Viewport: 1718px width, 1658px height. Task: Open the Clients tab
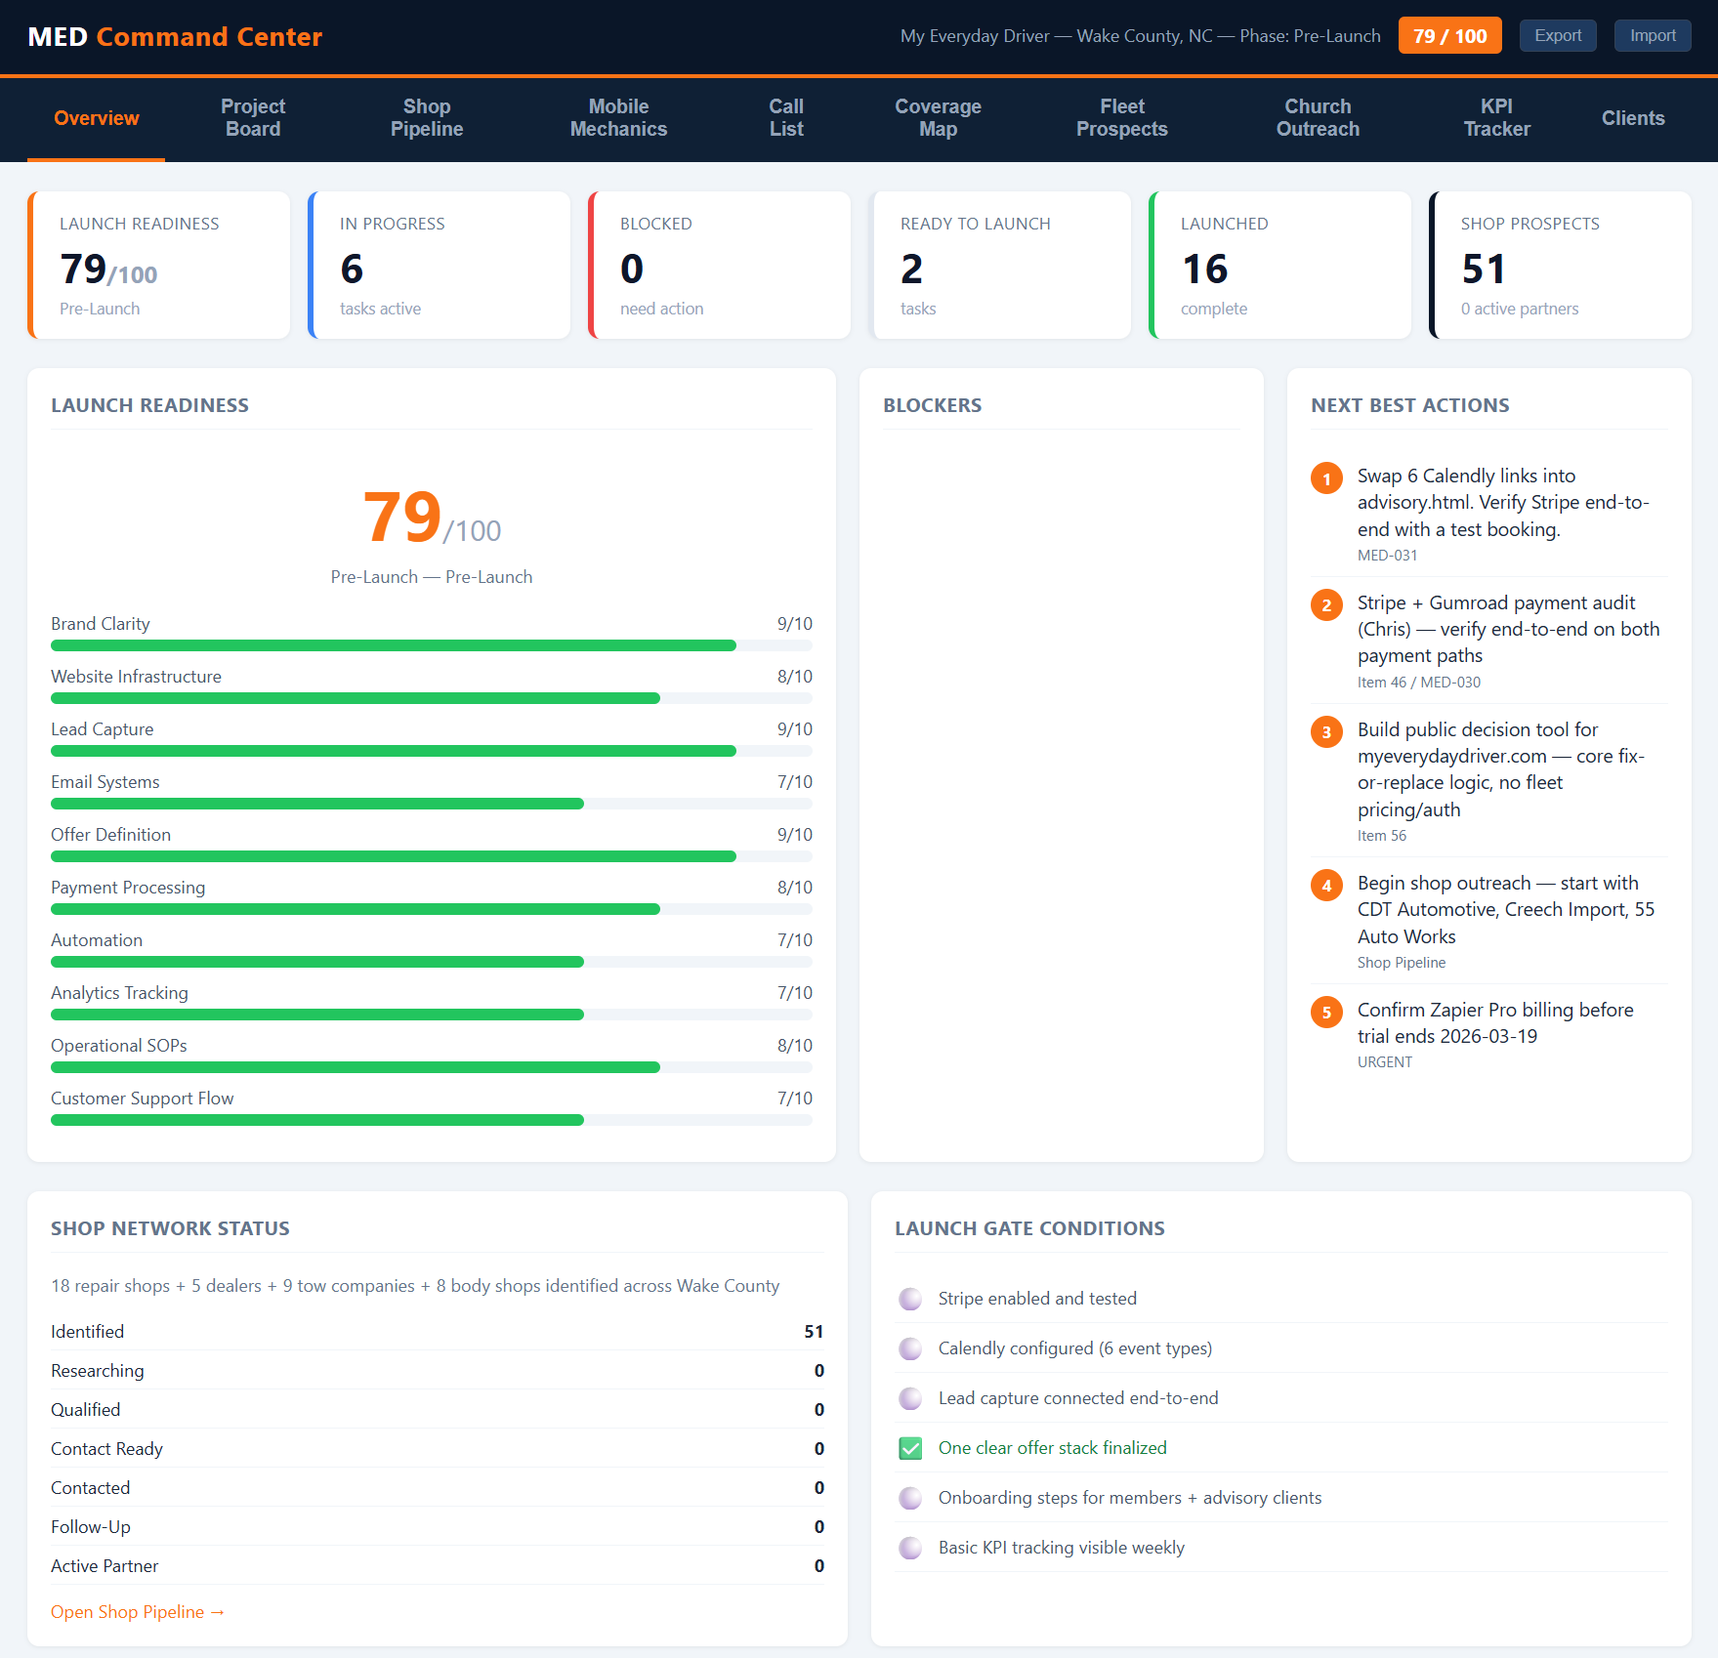1633,118
